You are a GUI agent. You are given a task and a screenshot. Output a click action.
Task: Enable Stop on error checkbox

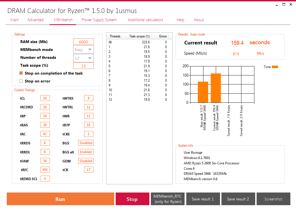(x=21, y=81)
